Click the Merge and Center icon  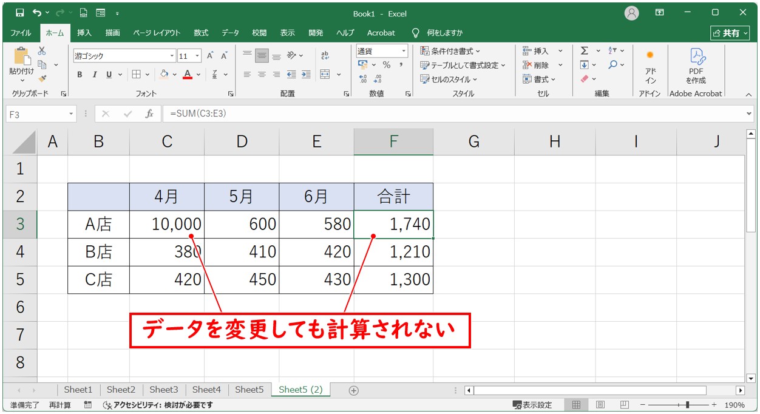(325, 75)
